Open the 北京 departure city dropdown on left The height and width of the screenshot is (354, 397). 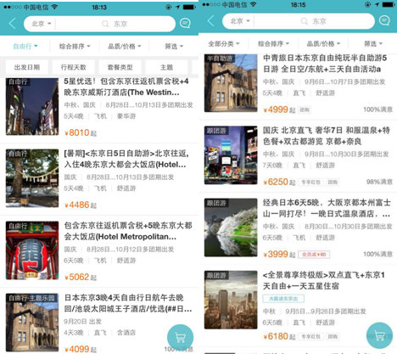point(42,24)
